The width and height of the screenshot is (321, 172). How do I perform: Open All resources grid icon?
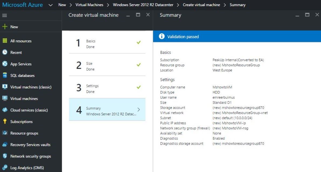tap(5, 41)
